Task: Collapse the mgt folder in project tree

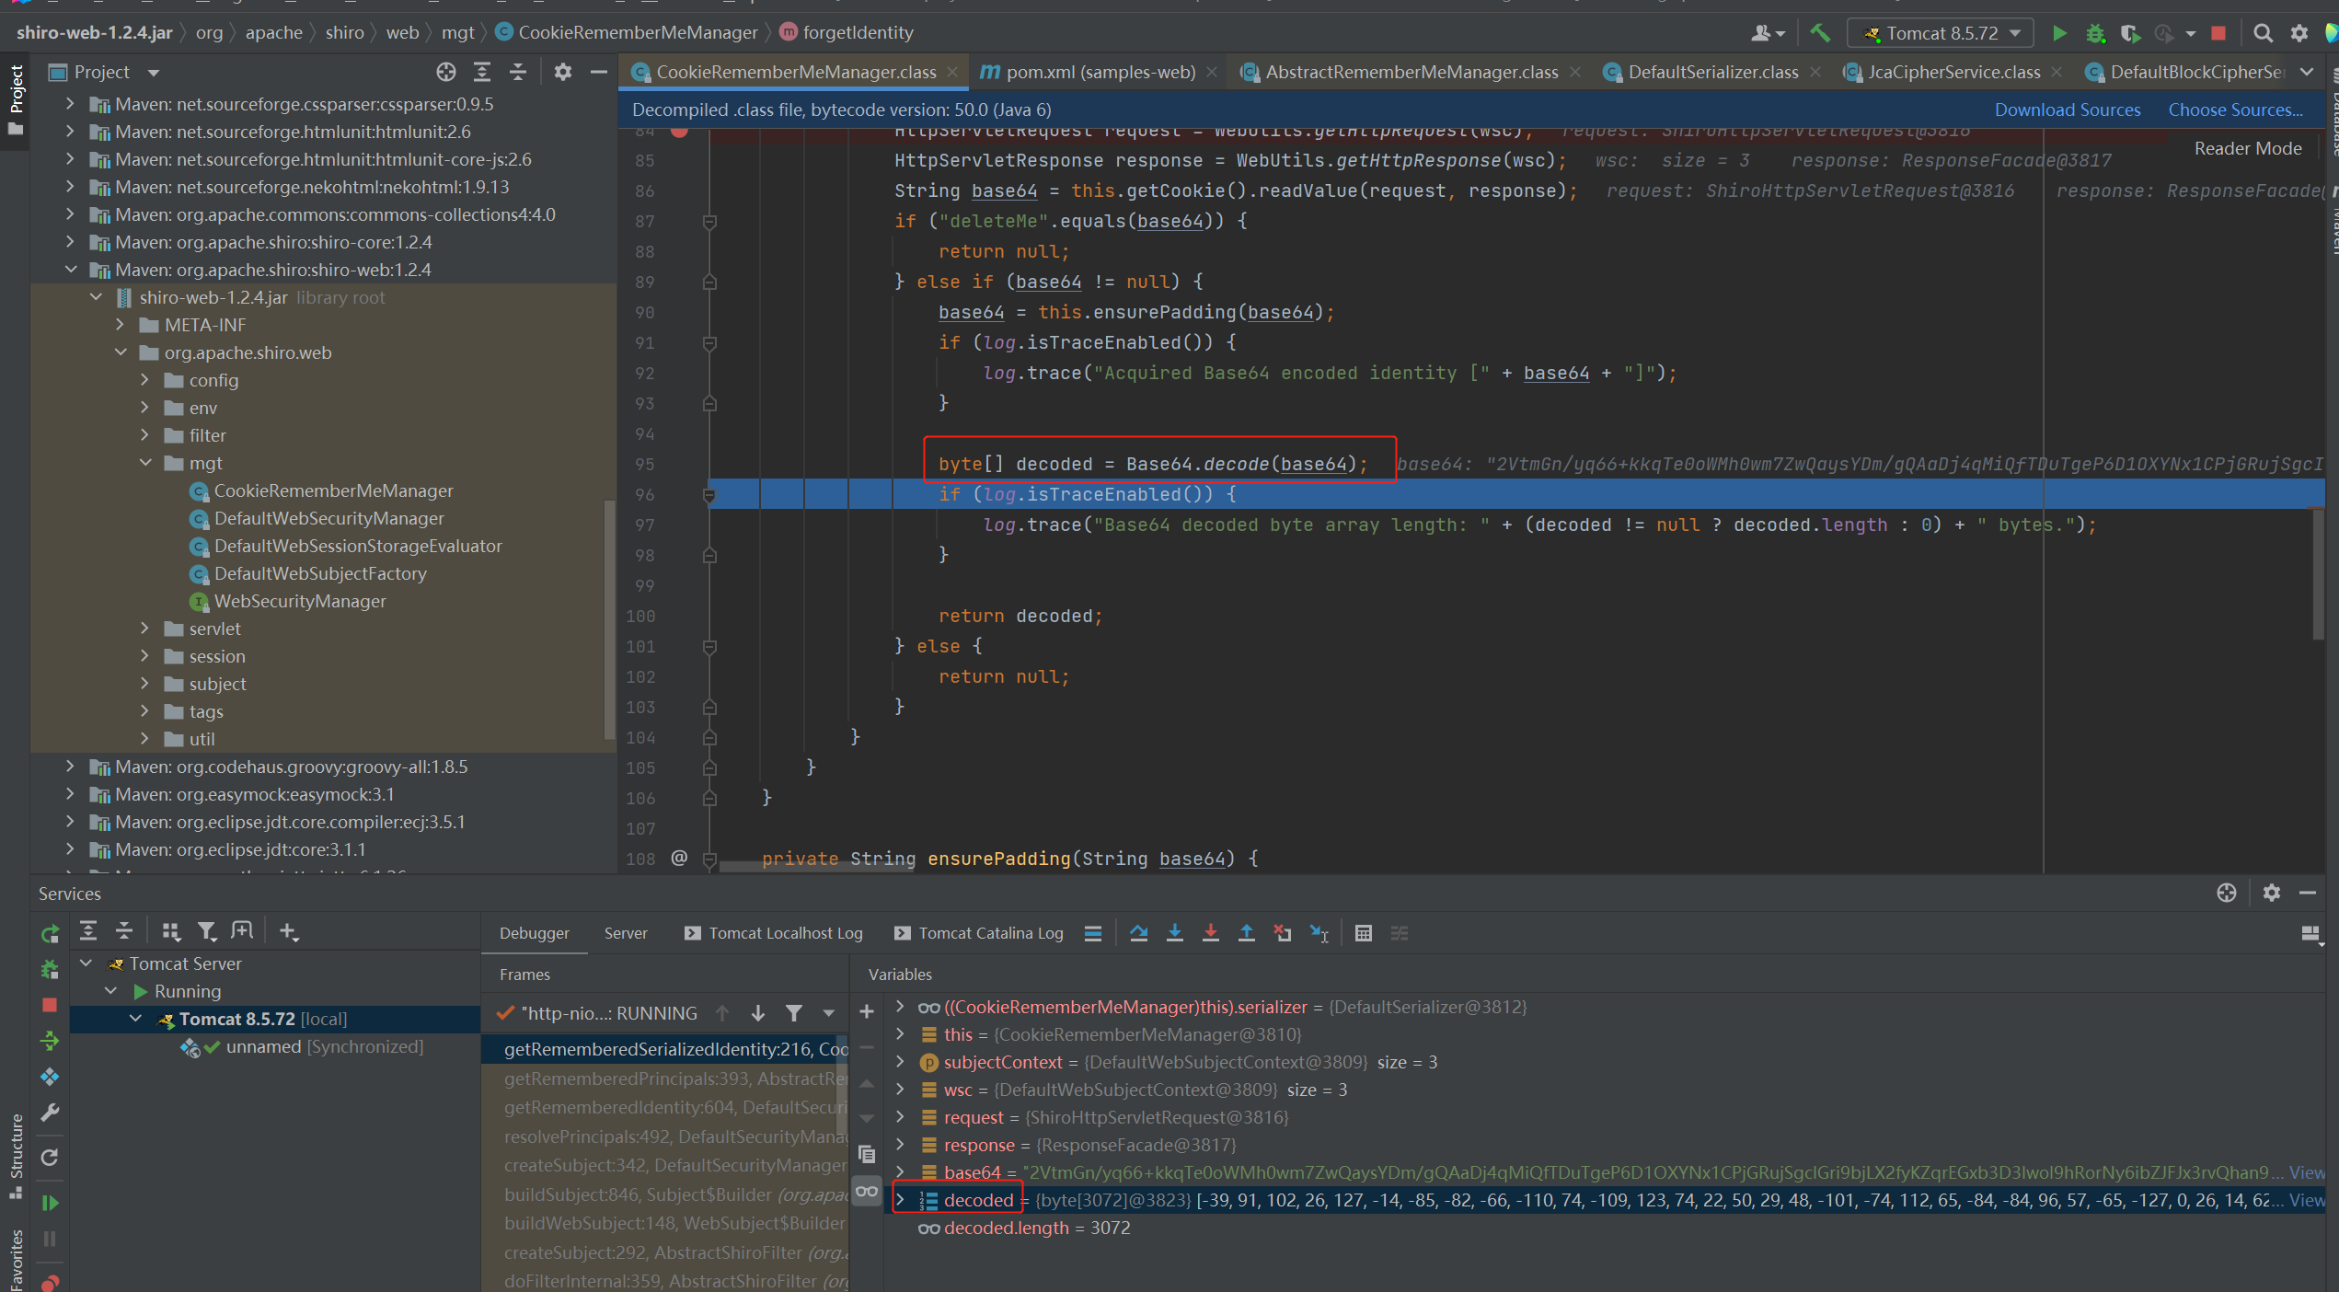Action: 146,463
